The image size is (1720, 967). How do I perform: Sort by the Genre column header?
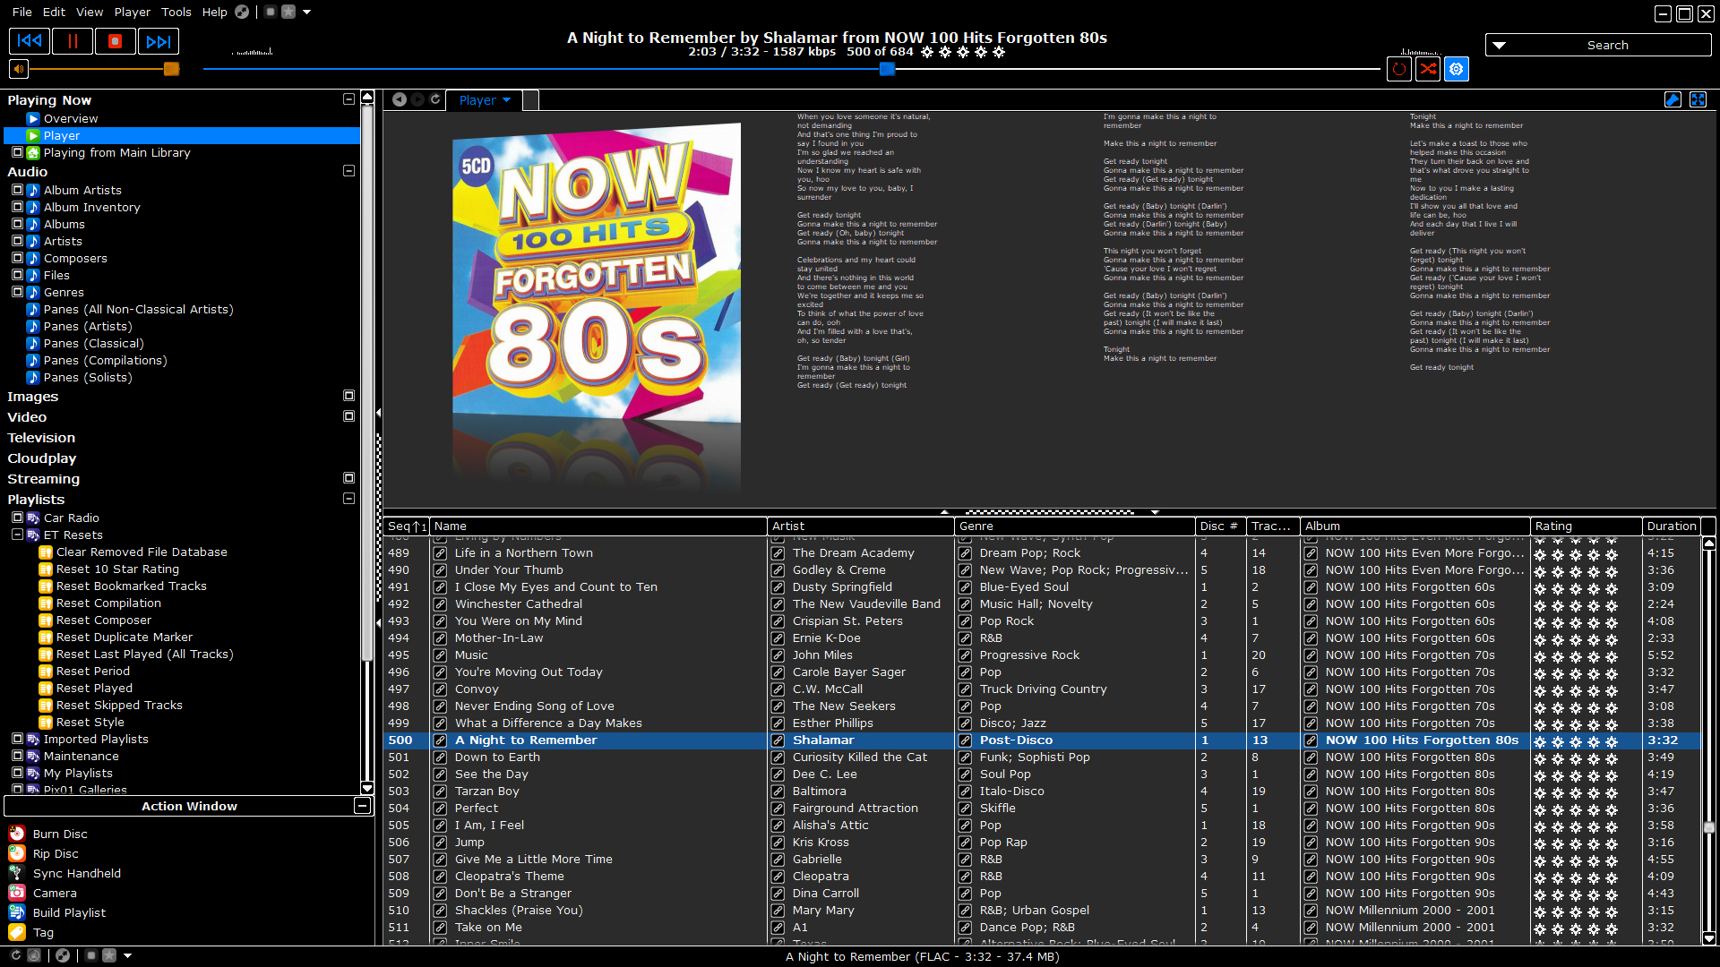pos(1075,526)
